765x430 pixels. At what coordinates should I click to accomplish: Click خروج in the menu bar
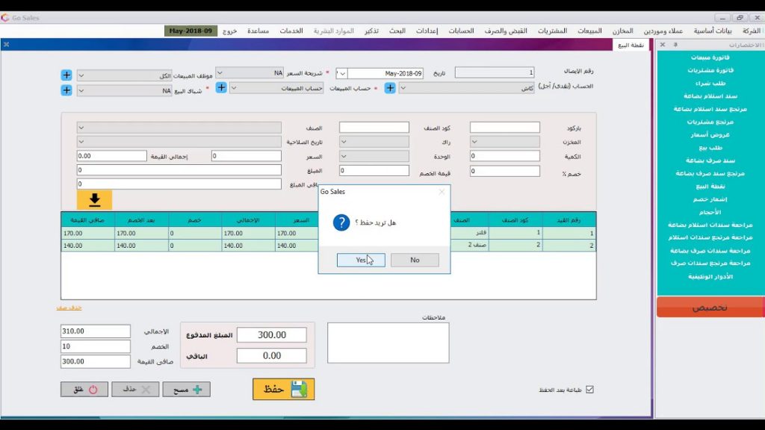click(x=230, y=31)
